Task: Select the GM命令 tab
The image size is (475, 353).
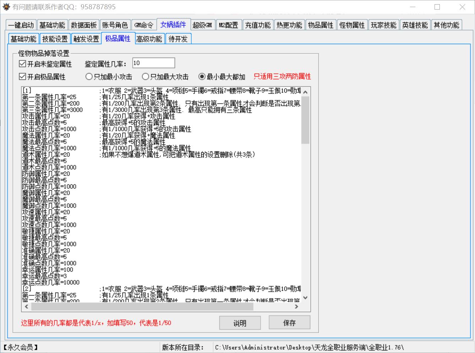Action: (x=144, y=25)
